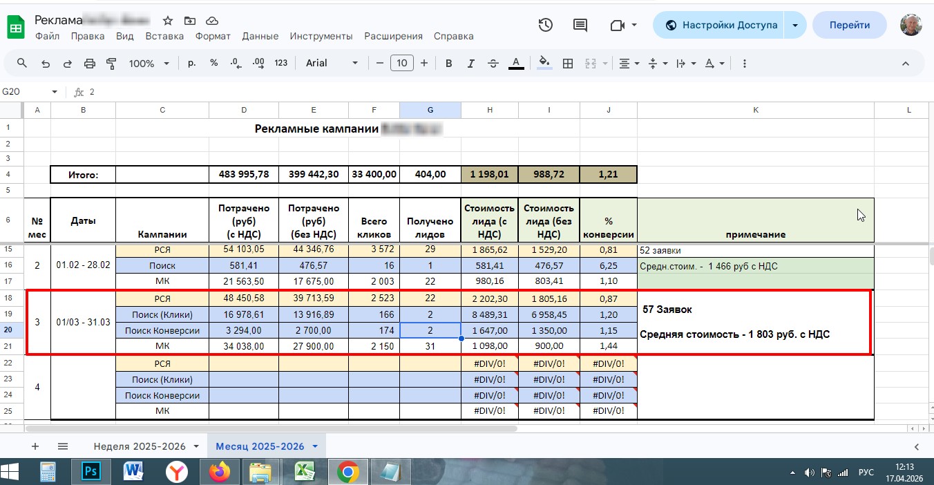Toggle strikethrough formatting
The image size is (934, 485).
pyautogui.click(x=493, y=64)
